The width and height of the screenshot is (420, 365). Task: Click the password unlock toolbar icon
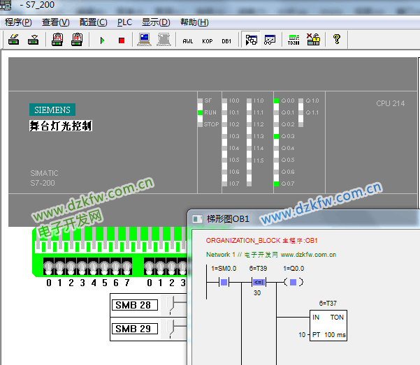[313, 40]
